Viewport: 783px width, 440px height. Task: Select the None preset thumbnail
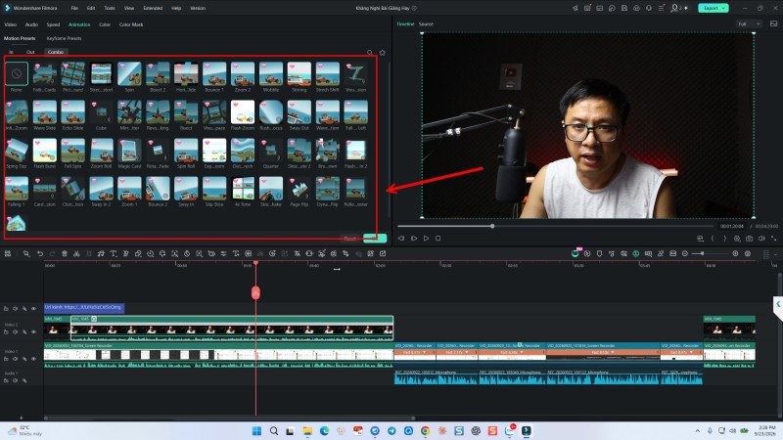17,74
